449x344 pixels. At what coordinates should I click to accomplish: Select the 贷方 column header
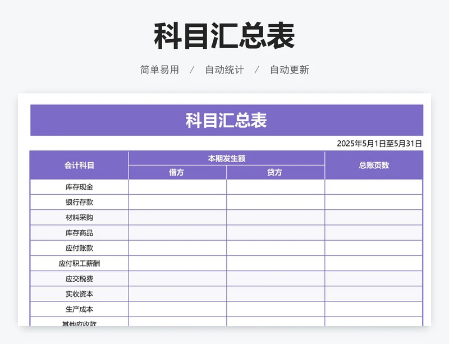276,172
